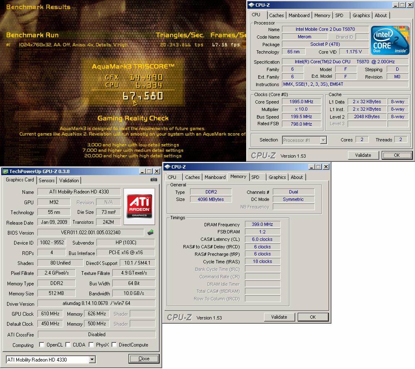Click the memory Size 4096 MBytes value

tap(211, 199)
